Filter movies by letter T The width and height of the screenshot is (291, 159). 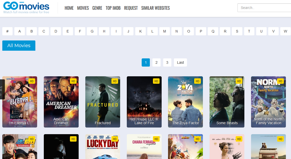tap(249, 31)
